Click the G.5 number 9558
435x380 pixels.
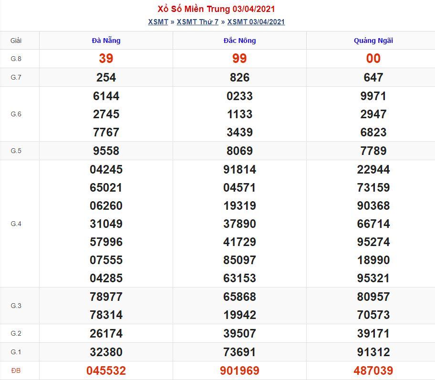(x=106, y=151)
